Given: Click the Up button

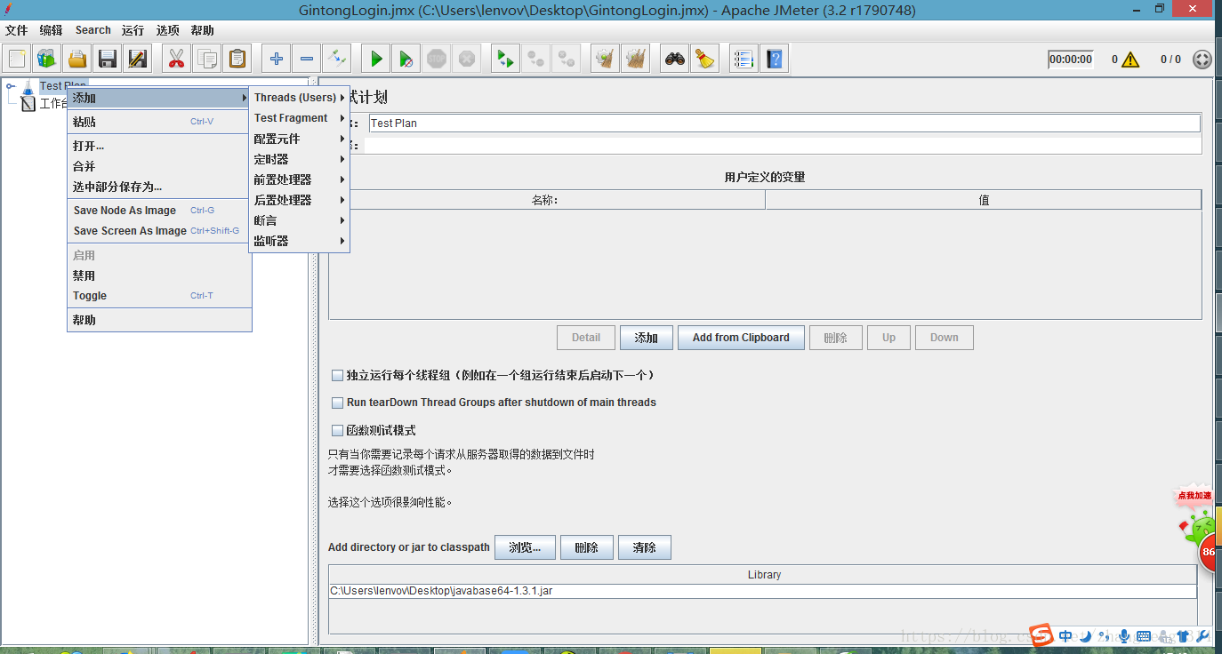Looking at the screenshot, I should click(x=888, y=338).
